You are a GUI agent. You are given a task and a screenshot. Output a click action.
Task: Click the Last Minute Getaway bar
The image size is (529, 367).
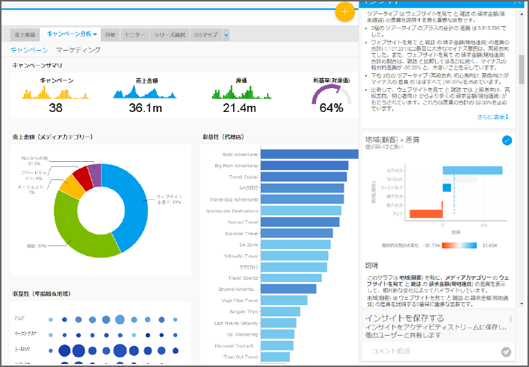pos(279,323)
